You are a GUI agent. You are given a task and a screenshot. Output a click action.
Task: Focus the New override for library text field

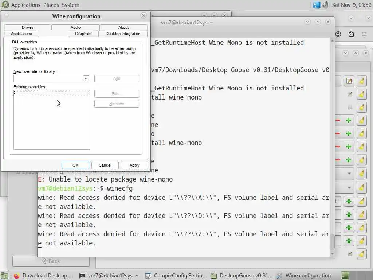[x=48, y=78]
